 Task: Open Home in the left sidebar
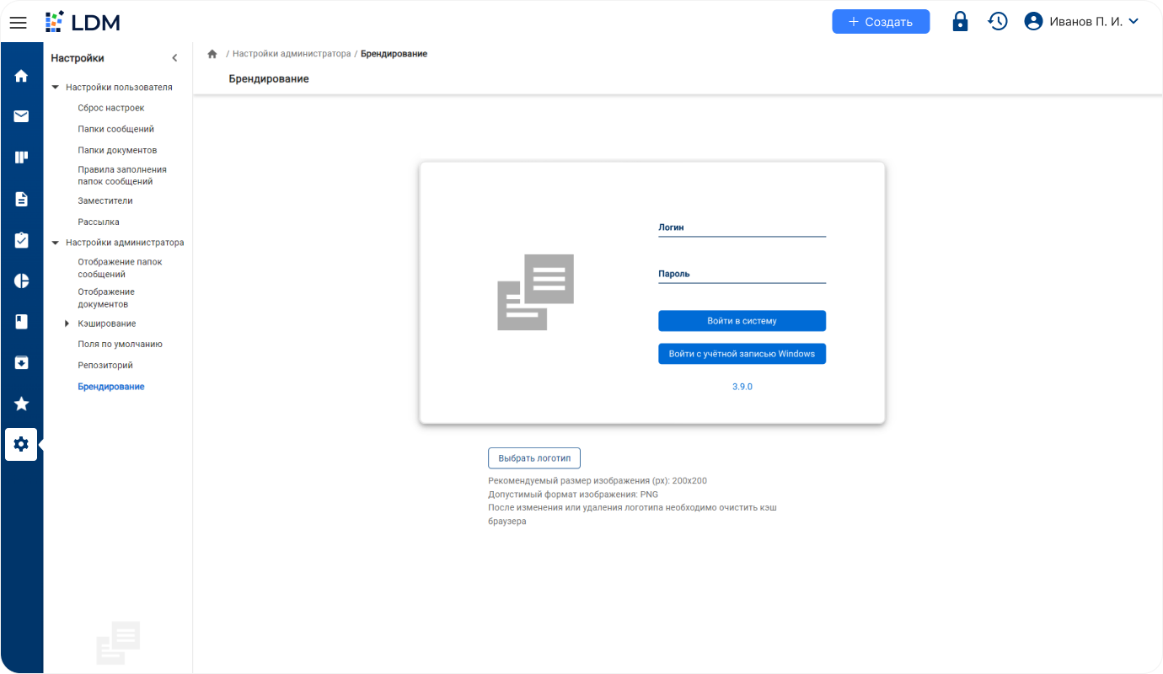(x=22, y=76)
